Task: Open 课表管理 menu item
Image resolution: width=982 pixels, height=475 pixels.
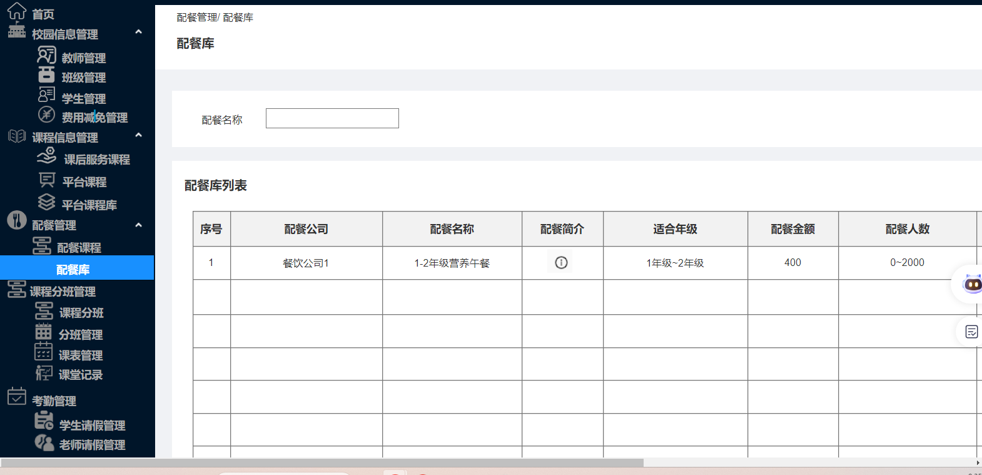Action: [x=81, y=355]
